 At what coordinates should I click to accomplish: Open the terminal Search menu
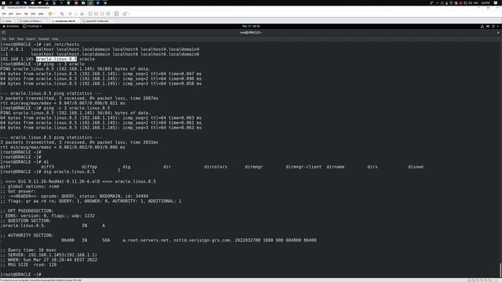coord(31,39)
